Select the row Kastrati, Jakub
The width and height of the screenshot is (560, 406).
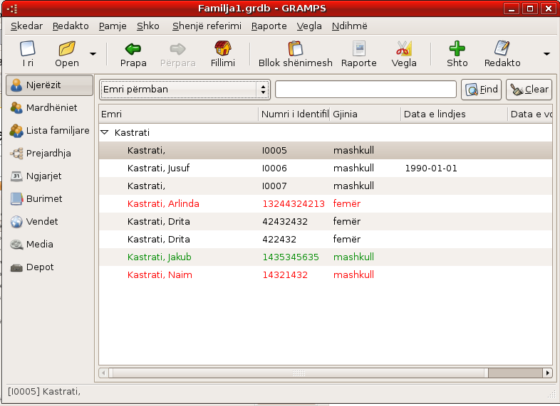(326, 257)
